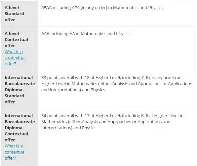The image size is (197, 166).
Task: Click 'offer?' ending the A-level contextual link
Action: pyautogui.click(x=10, y=64)
